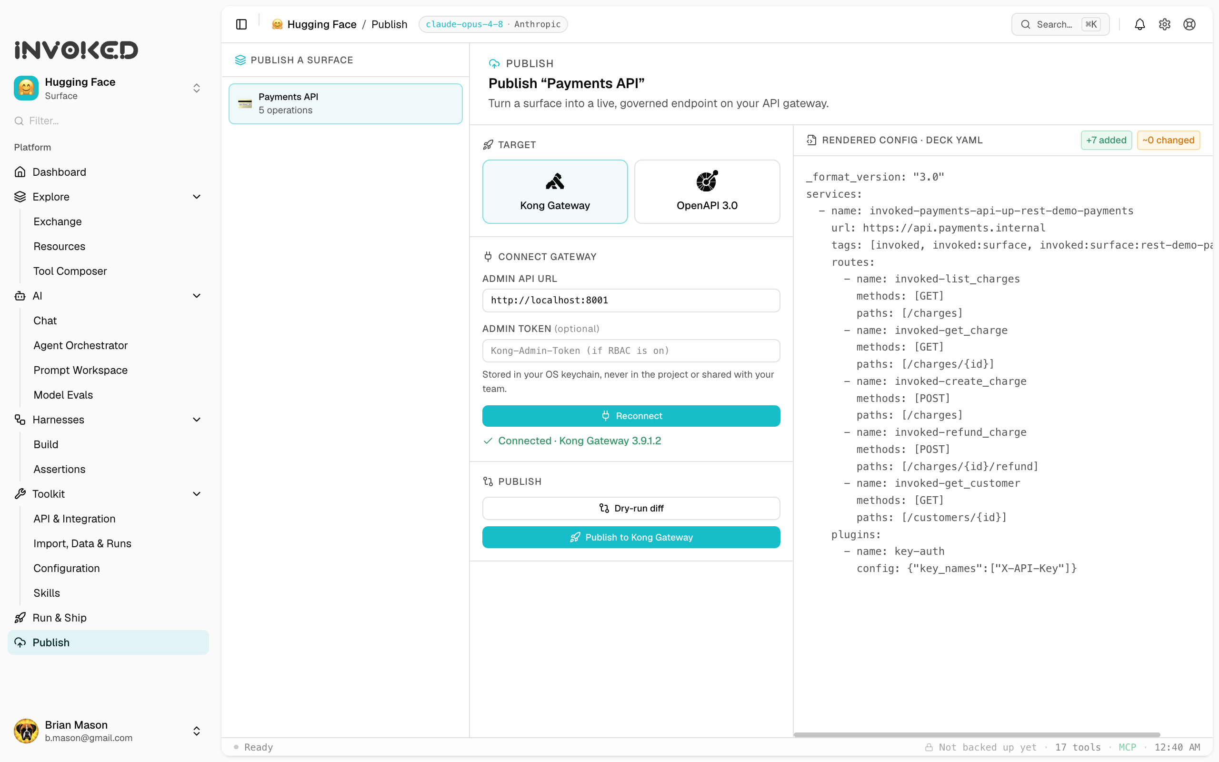
Task: Focus the Admin API URL field
Action: click(630, 301)
